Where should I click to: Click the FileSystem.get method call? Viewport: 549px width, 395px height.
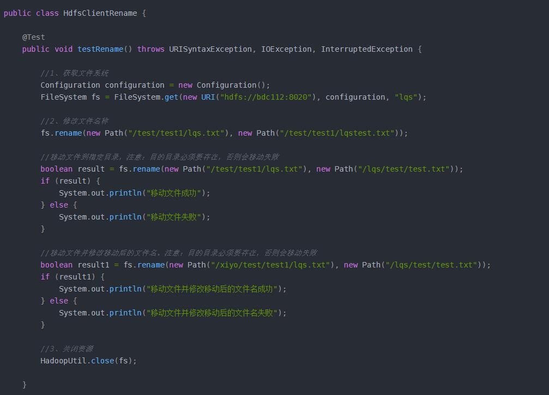146,97
